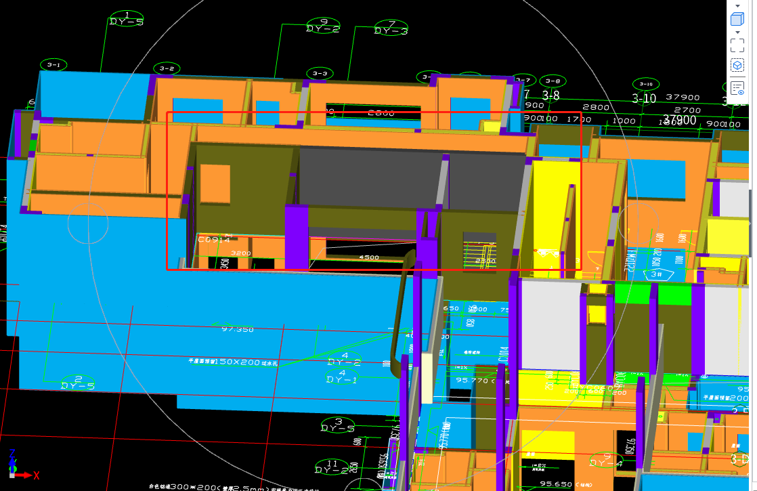757x491 pixels.
Task: Select the '4 DY-1' section marker
Action: 343,377
